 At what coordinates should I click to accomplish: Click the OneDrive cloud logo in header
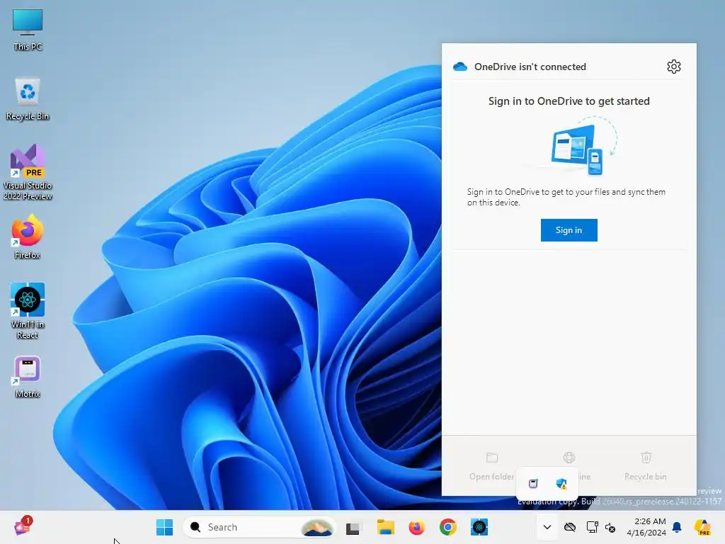coord(460,67)
